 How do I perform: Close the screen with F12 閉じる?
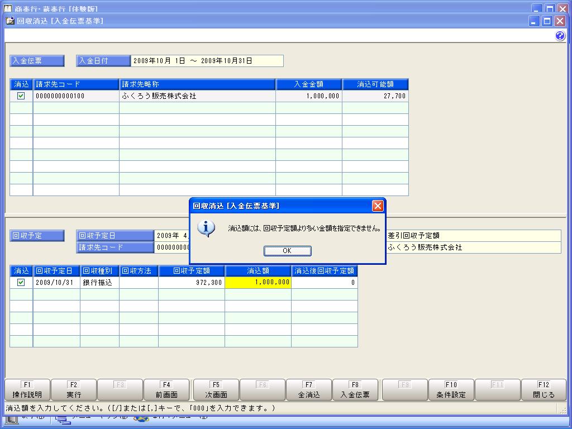click(x=544, y=389)
